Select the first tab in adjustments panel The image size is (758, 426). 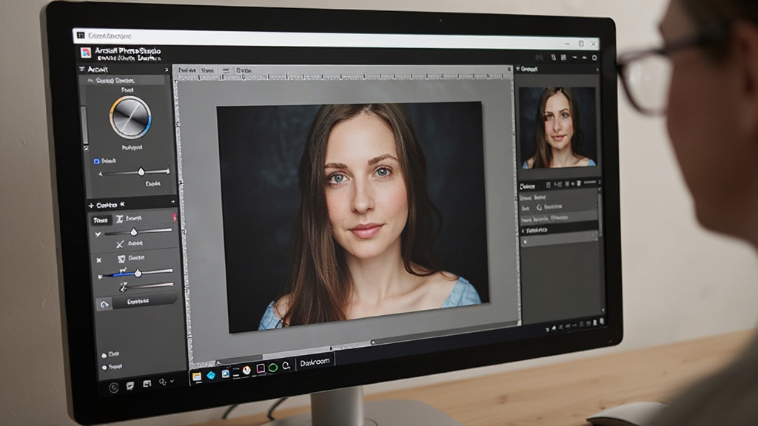click(x=101, y=220)
